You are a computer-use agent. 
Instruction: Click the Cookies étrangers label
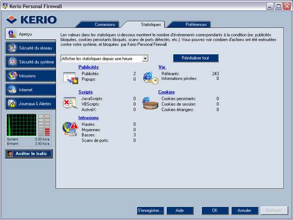[x=177, y=110]
